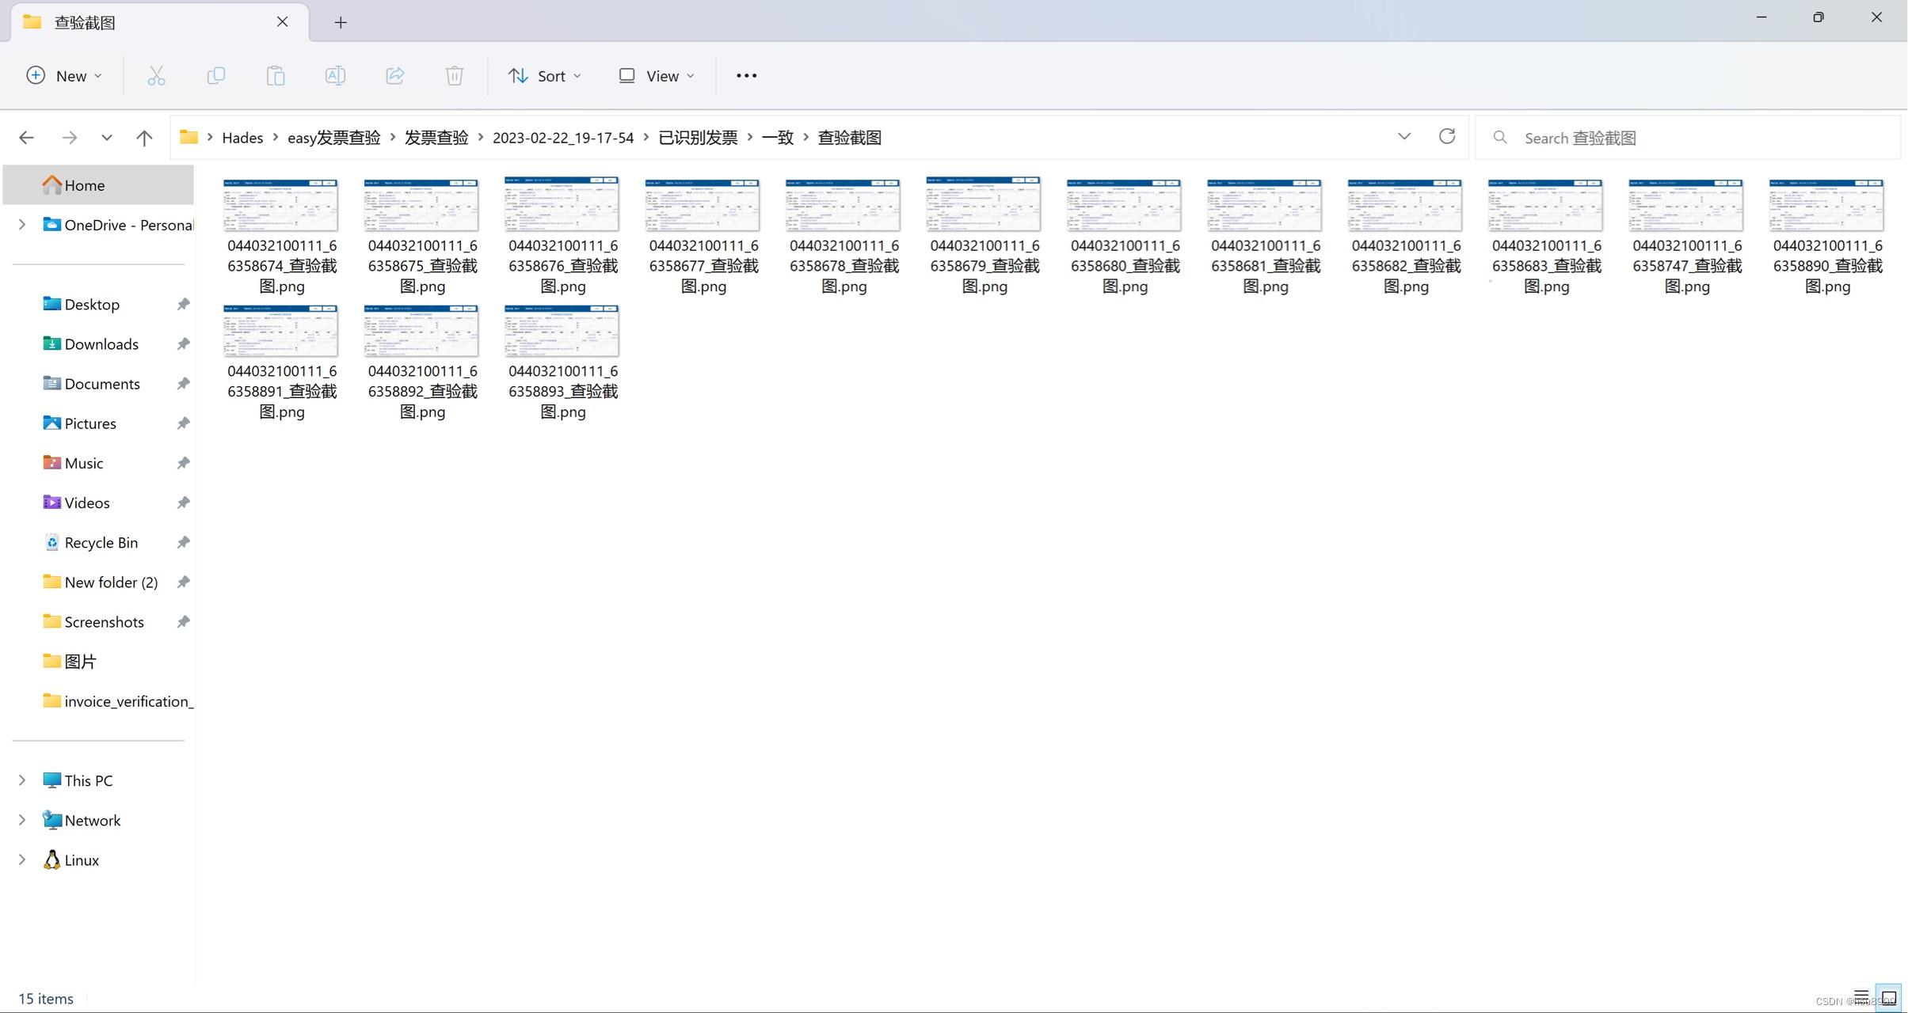Select thumbnail 66358747_查验截图.png
Image resolution: width=1908 pixels, height=1013 pixels.
1685,206
